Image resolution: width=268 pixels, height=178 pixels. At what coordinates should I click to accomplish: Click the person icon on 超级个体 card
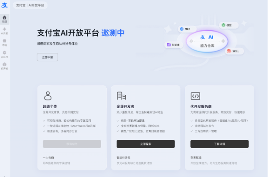click(x=48, y=96)
